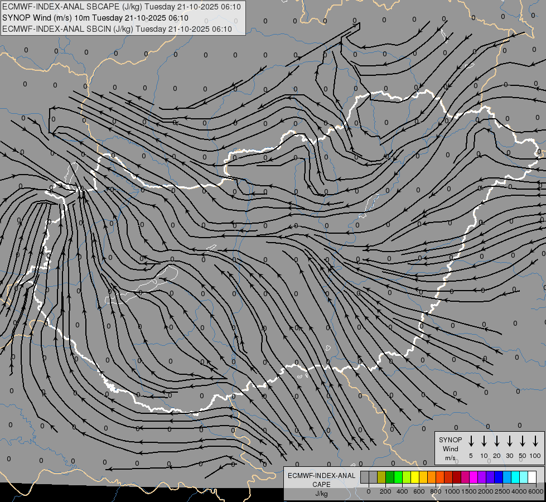
Task: Click the 'J/kg' legend unit
Action: [x=321, y=494]
